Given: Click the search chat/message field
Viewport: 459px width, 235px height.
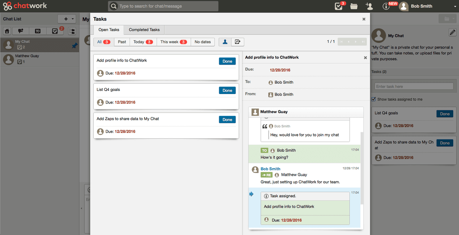Looking at the screenshot, I should pyautogui.click(x=163, y=6).
